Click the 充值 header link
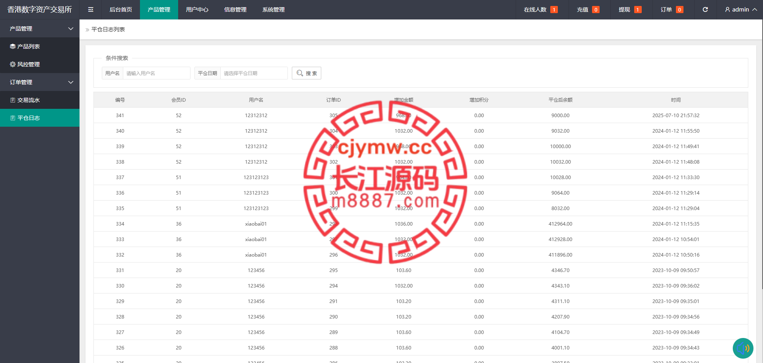The height and width of the screenshot is (363, 763). [582, 10]
